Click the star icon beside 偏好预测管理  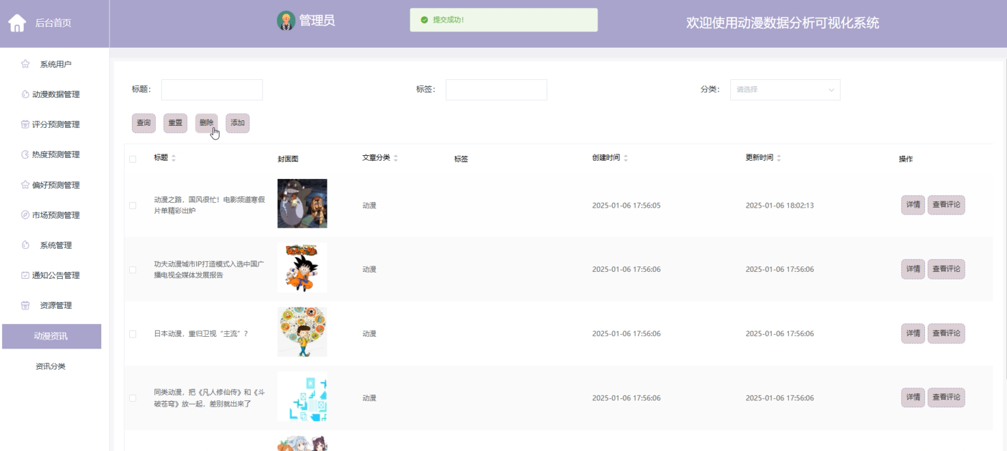click(x=25, y=184)
